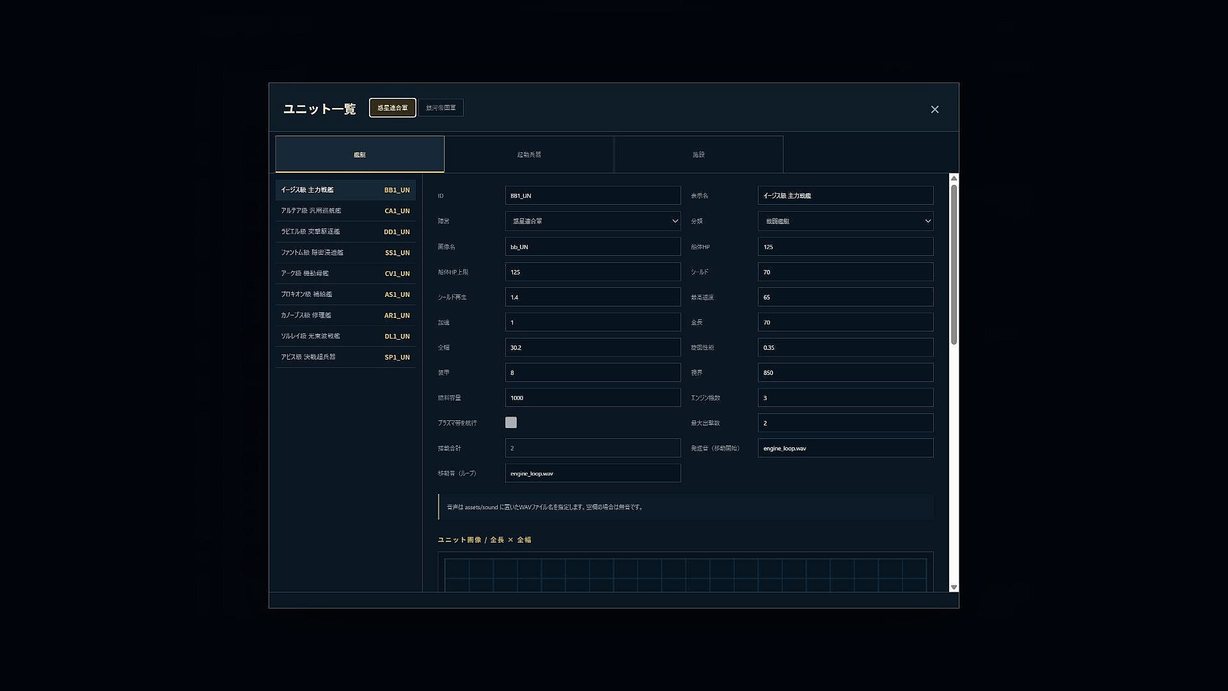Switch to the 艦艇 tab
Image resolution: width=1228 pixels, height=691 pixels.
359,154
